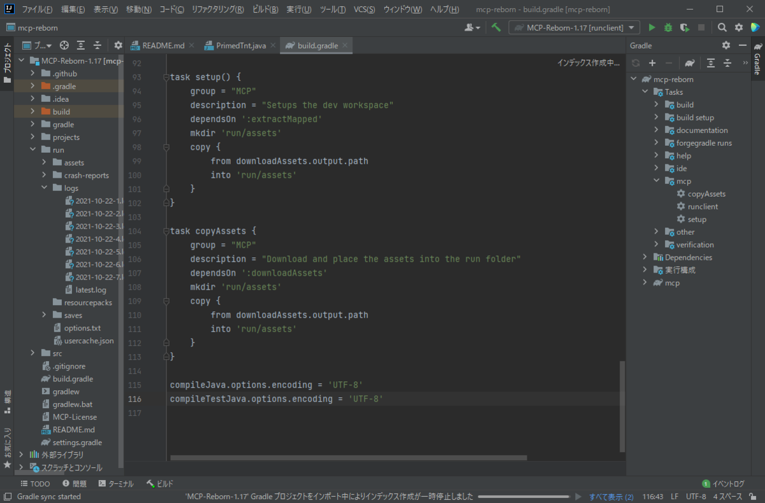This screenshot has height=503, width=765.
Task: Expand the .github folder
Action: click(33, 73)
